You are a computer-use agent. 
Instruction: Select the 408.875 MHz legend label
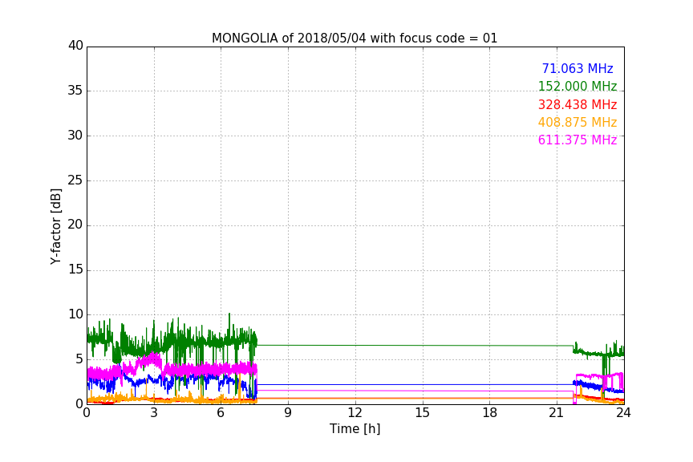pyautogui.click(x=577, y=122)
